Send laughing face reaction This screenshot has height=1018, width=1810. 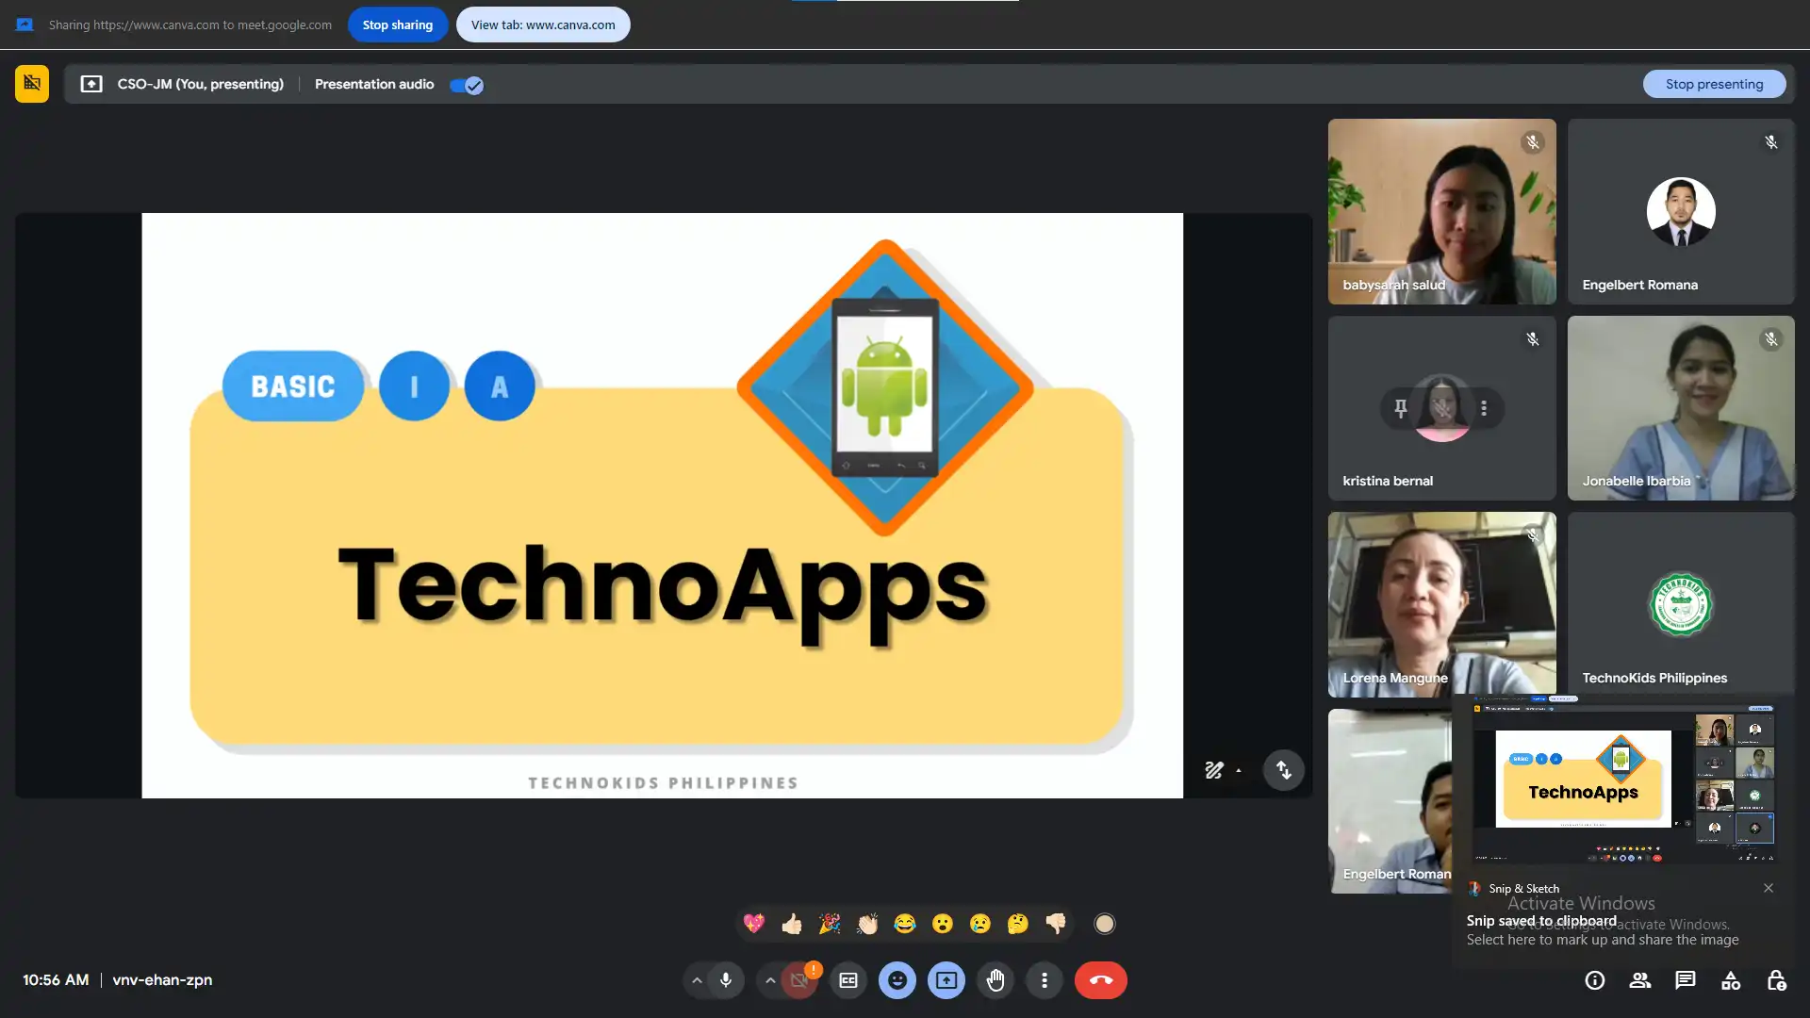(x=905, y=924)
